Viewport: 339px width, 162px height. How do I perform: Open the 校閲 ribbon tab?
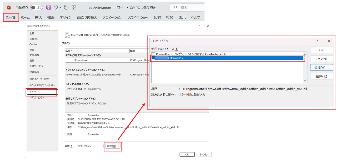tap(169, 17)
